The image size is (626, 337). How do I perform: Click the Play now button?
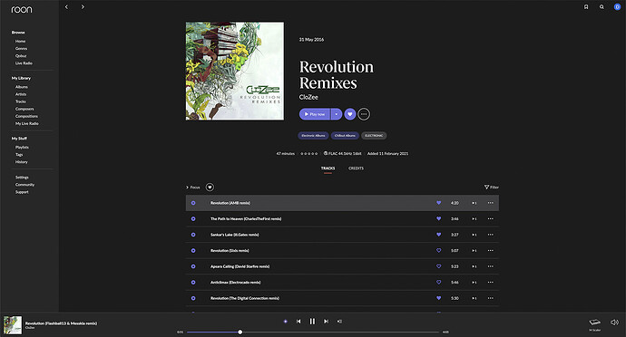[x=315, y=114]
